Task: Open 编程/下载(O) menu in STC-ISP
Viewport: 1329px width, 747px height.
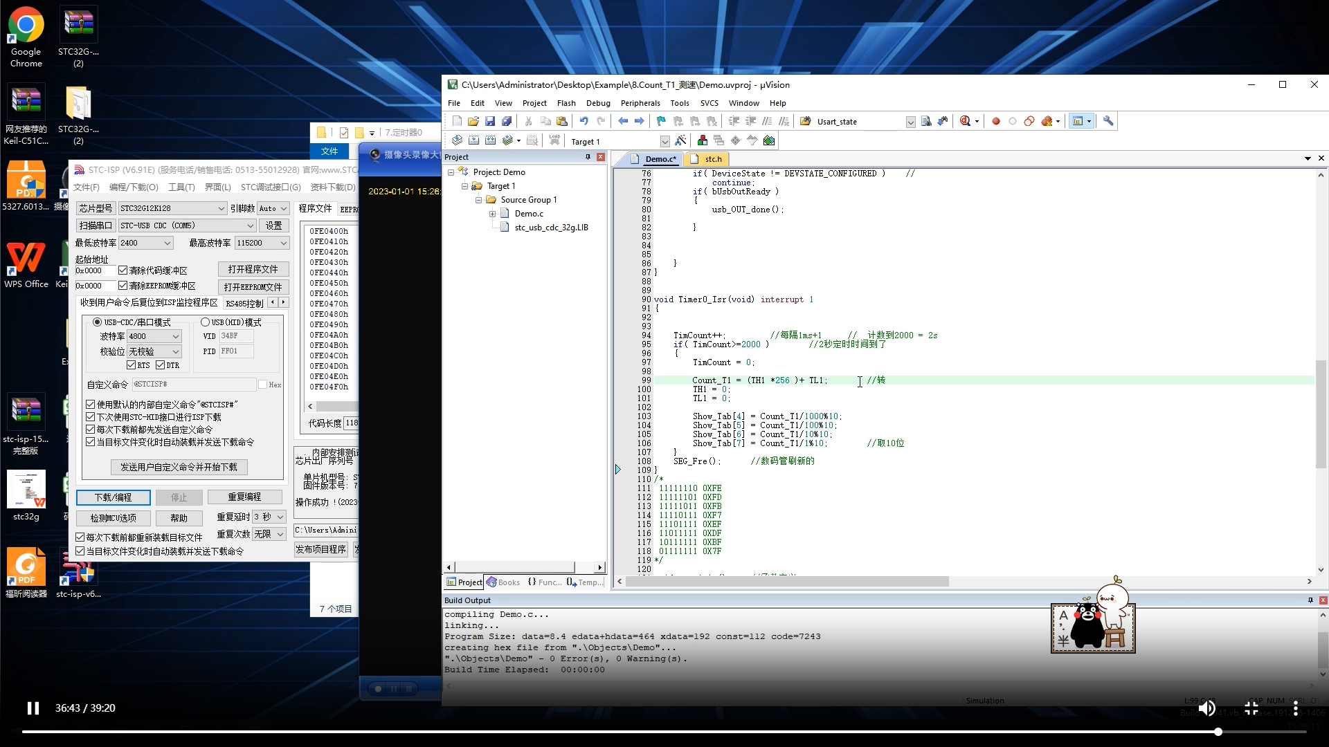Action: pos(134,187)
